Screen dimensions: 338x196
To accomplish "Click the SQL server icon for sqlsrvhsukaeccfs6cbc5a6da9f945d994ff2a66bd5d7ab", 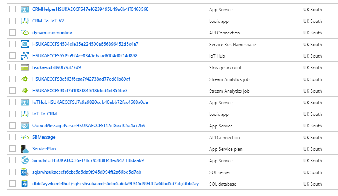I will click(x=24, y=172).
